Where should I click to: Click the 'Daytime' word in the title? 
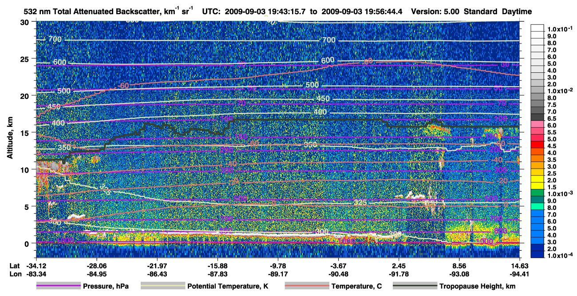[x=517, y=12]
